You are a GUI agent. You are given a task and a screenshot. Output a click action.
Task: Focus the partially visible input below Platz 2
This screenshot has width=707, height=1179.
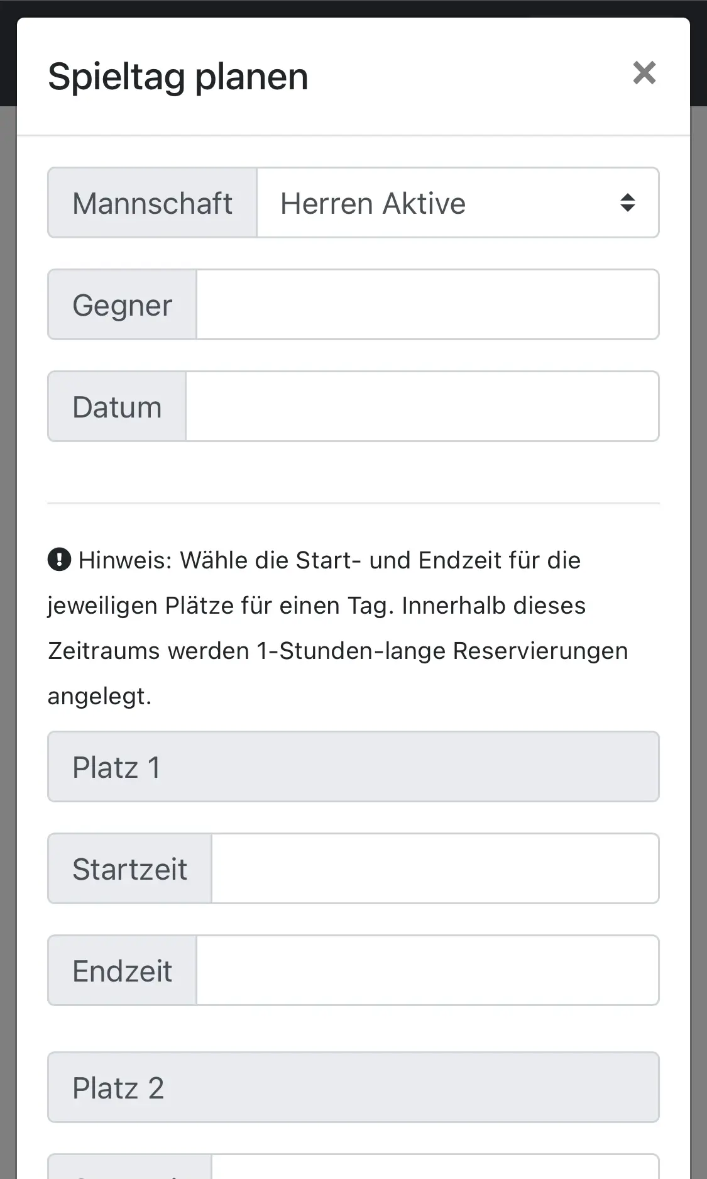pyautogui.click(x=435, y=1168)
